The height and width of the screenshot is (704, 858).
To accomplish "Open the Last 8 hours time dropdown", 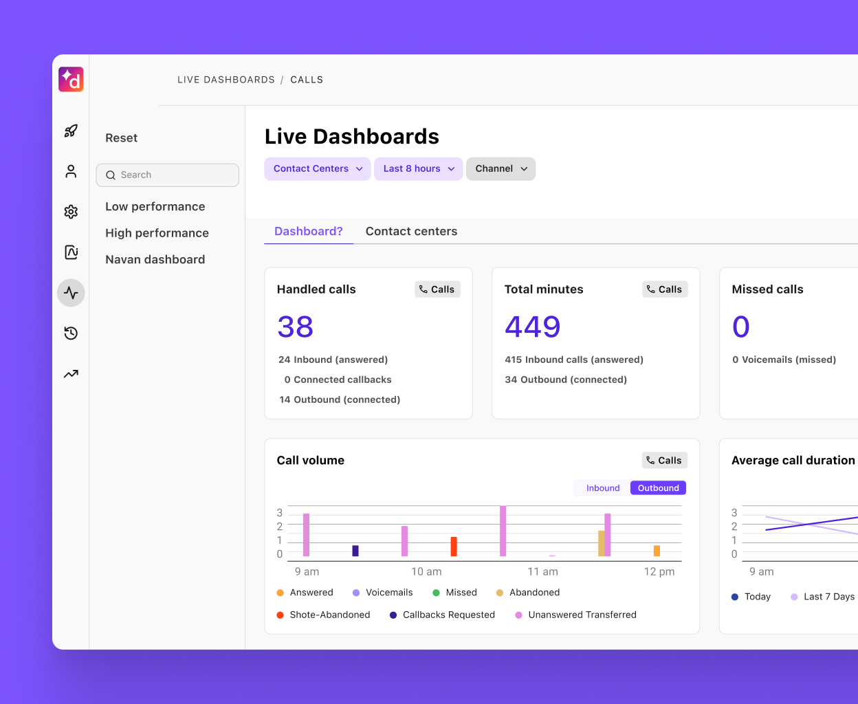I will coord(418,168).
